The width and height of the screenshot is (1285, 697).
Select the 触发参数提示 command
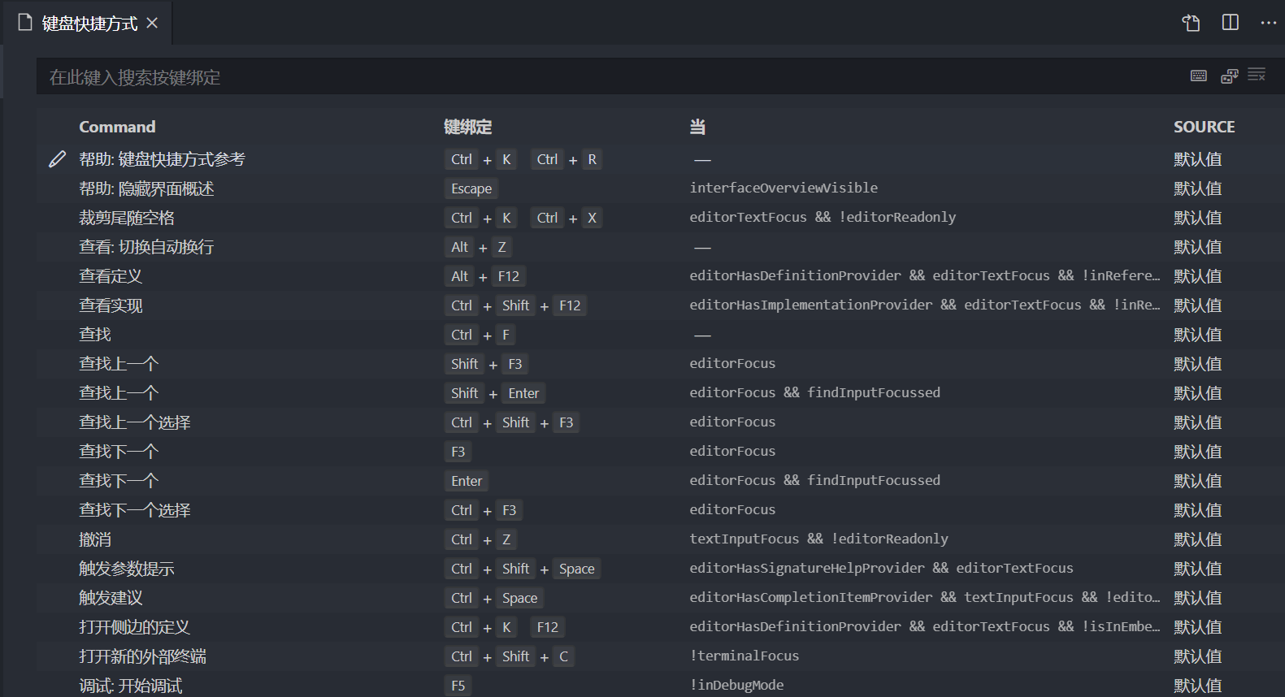tap(127, 569)
